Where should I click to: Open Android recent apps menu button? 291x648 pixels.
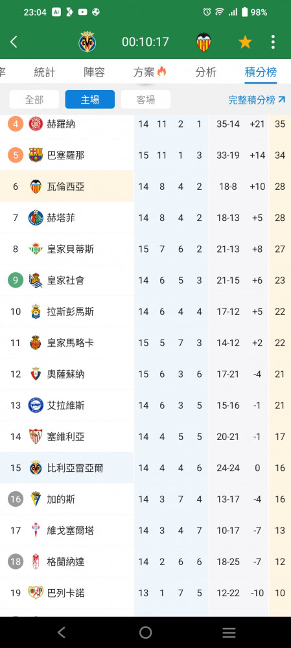229,632
